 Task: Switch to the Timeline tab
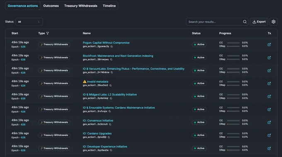click(109, 6)
